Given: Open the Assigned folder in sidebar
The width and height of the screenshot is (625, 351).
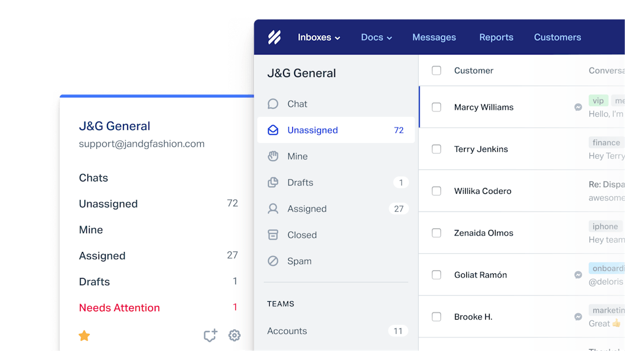Looking at the screenshot, I should [x=336, y=209].
